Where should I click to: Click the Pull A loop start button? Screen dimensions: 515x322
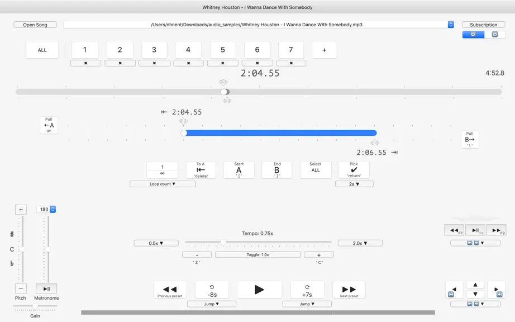[x=49, y=125]
